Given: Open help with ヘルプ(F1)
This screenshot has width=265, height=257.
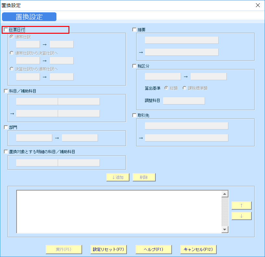Looking at the screenshot, I should coord(154,249).
